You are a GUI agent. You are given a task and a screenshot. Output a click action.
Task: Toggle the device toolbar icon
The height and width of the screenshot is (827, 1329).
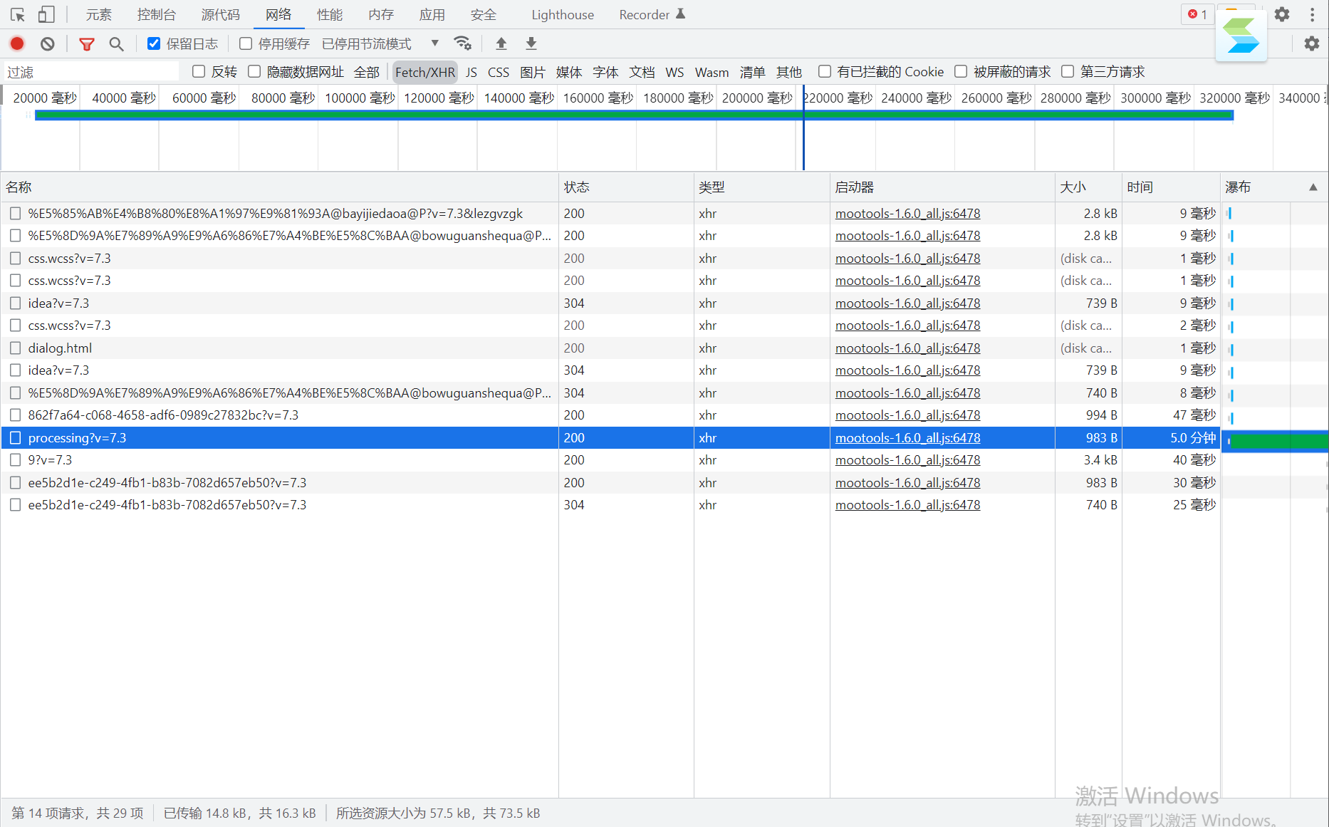pyautogui.click(x=46, y=14)
